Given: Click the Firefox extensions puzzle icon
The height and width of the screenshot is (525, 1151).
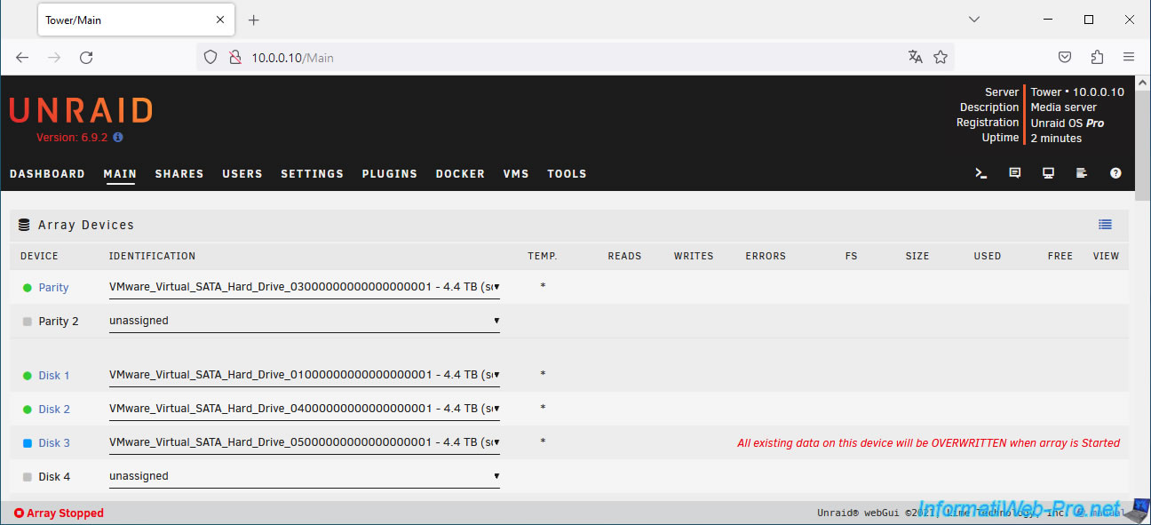Looking at the screenshot, I should (x=1097, y=57).
